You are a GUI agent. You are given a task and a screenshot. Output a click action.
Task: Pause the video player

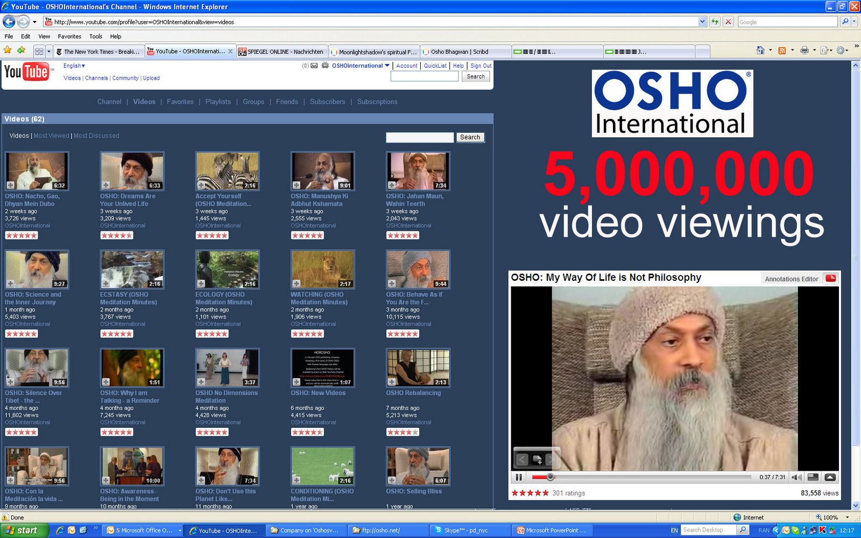pyautogui.click(x=519, y=477)
